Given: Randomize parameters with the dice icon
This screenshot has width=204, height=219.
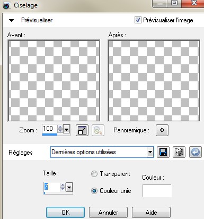Looking at the screenshot, I should click(x=179, y=152).
